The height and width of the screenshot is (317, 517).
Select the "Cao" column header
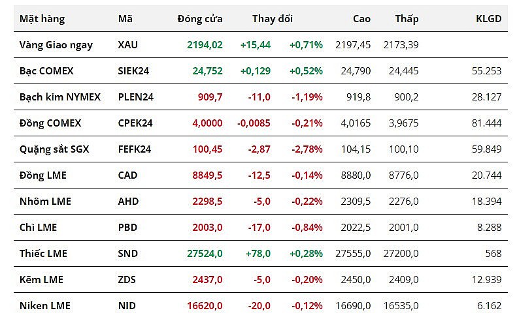click(x=361, y=19)
